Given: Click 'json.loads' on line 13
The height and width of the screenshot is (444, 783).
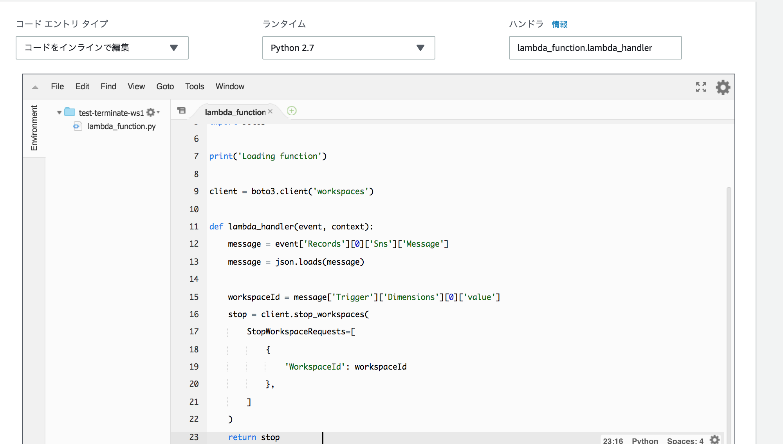Looking at the screenshot, I should [298, 262].
